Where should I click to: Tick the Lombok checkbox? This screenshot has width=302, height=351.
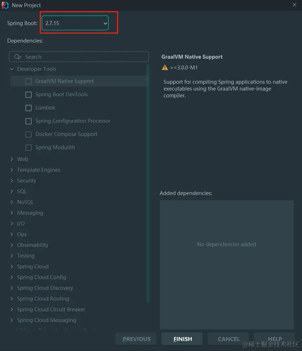click(x=28, y=108)
